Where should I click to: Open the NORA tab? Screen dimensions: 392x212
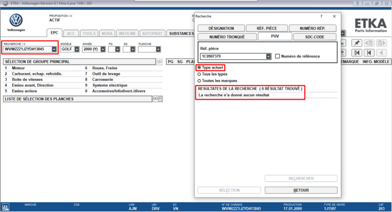point(107,34)
